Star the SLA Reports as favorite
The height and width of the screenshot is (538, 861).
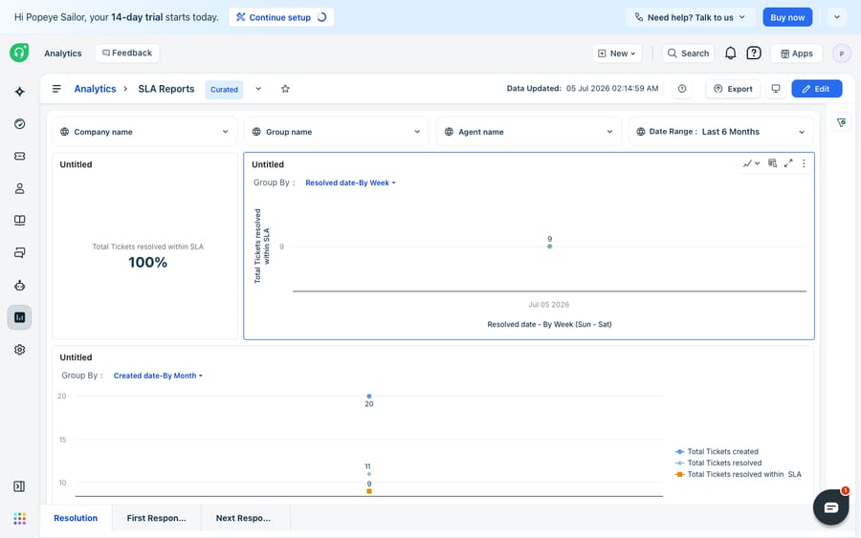tap(285, 89)
